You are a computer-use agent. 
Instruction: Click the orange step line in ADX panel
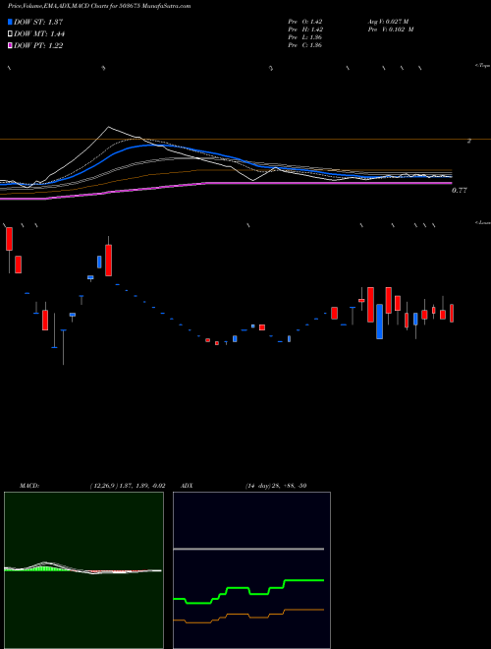point(248,616)
